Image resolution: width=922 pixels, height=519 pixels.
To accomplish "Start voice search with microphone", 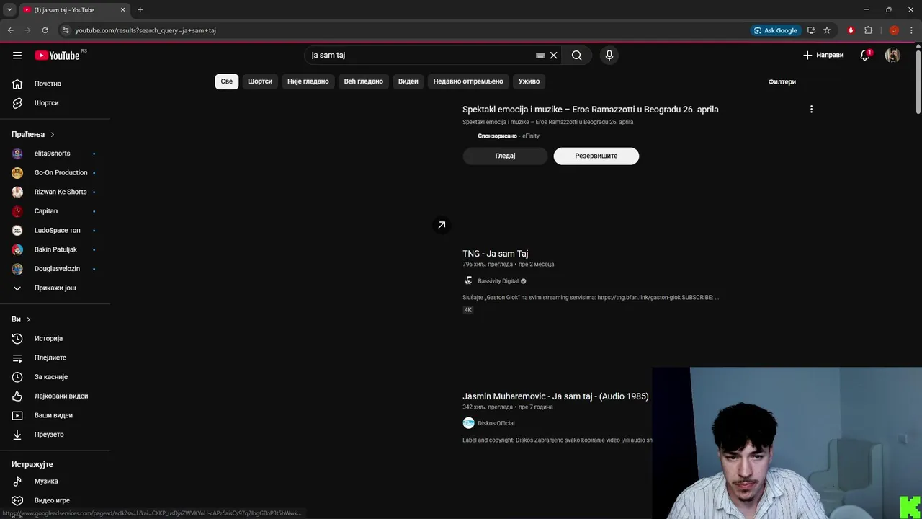I will click(x=609, y=56).
